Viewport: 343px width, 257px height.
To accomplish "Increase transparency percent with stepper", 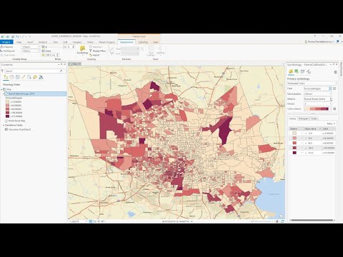I will point(73,46).
